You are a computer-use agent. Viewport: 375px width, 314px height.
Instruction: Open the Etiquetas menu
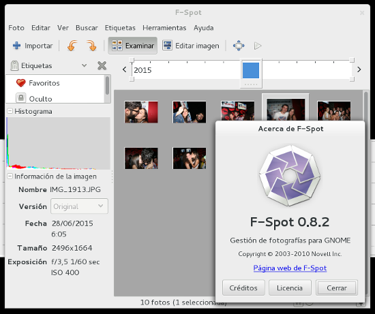pyautogui.click(x=120, y=28)
